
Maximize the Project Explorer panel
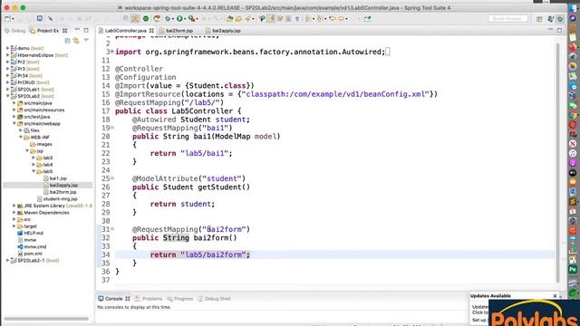(x=86, y=30)
